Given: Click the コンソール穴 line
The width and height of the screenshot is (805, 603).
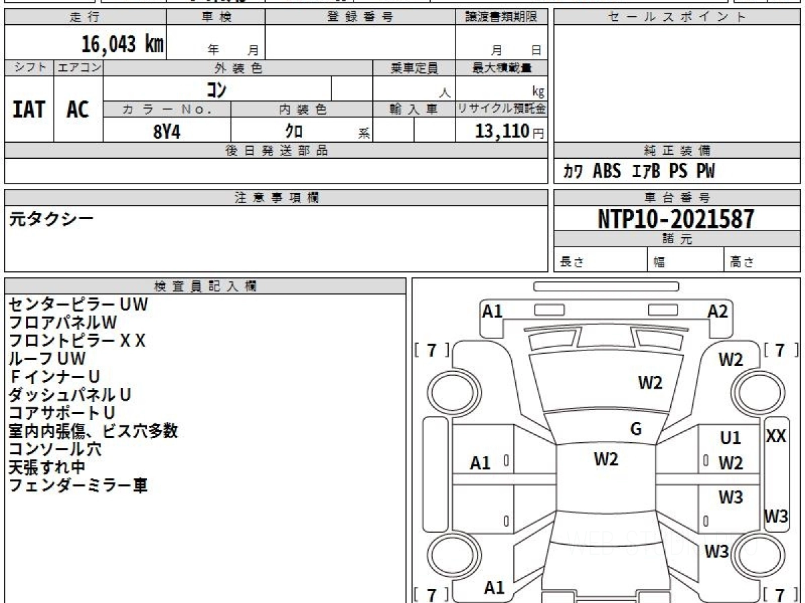Looking at the screenshot, I should click(55, 449).
